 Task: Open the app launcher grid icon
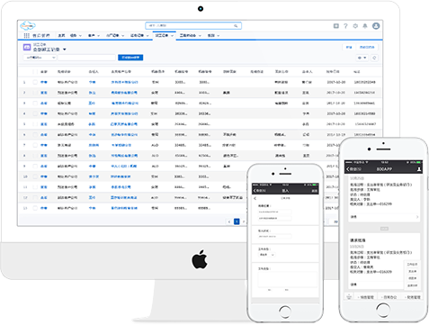point(26,35)
